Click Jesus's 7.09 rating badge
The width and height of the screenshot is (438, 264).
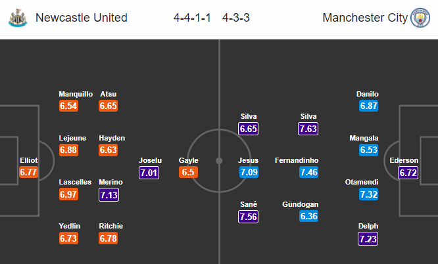[249, 172]
